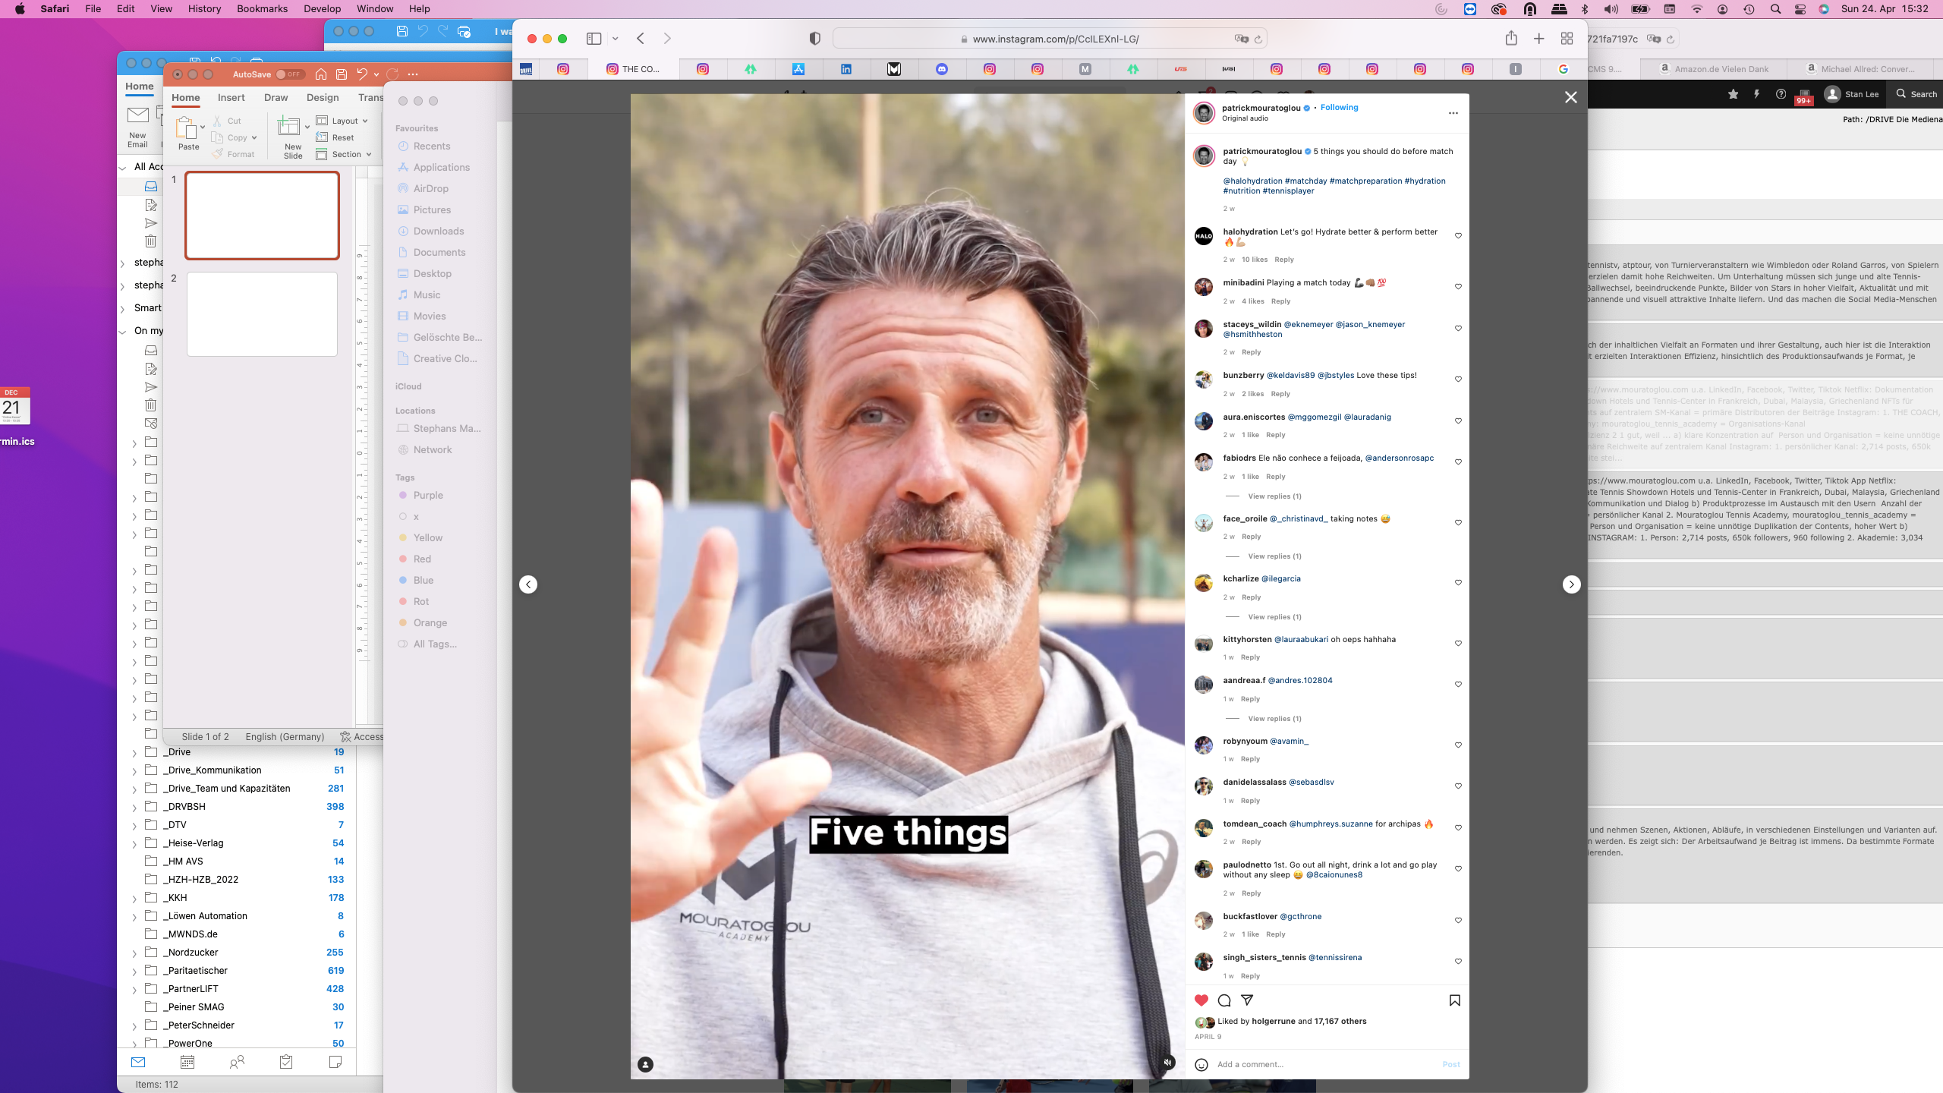Click the heart like icon under post
This screenshot has height=1093, width=1943.
[1201, 1000]
